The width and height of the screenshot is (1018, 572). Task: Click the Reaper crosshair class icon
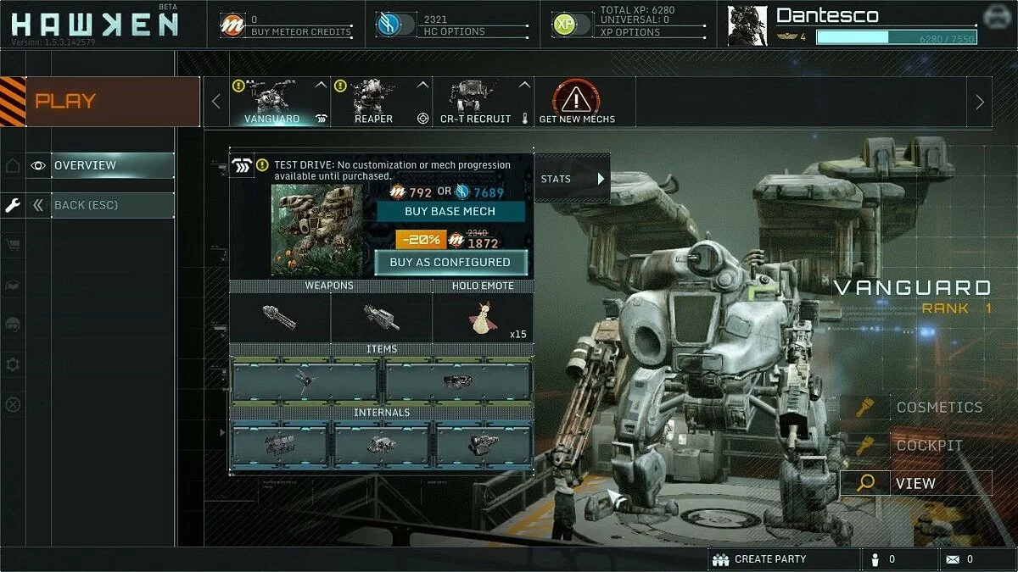[423, 119]
